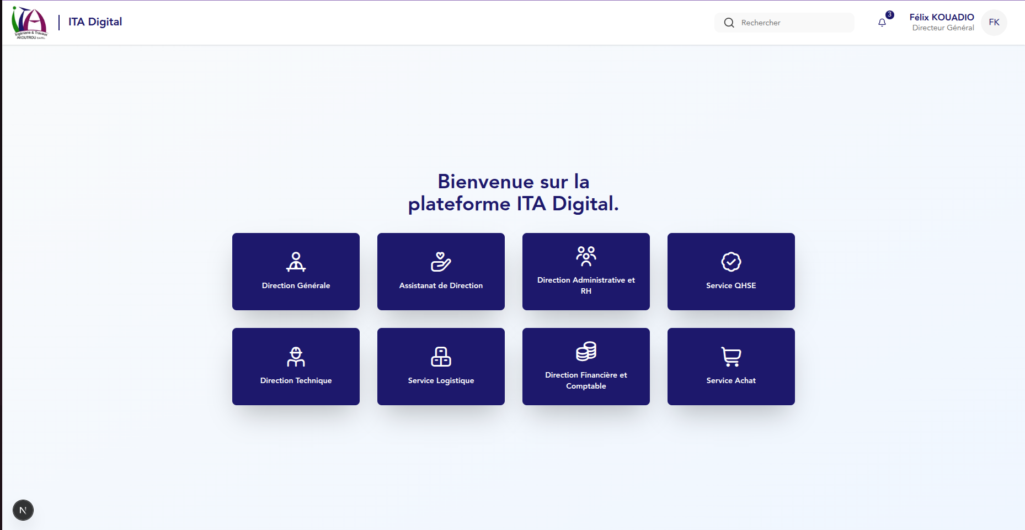This screenshot has width=1025, height=530.
Task: Click the Direction Générale person icon
Action: coord(296,262)
